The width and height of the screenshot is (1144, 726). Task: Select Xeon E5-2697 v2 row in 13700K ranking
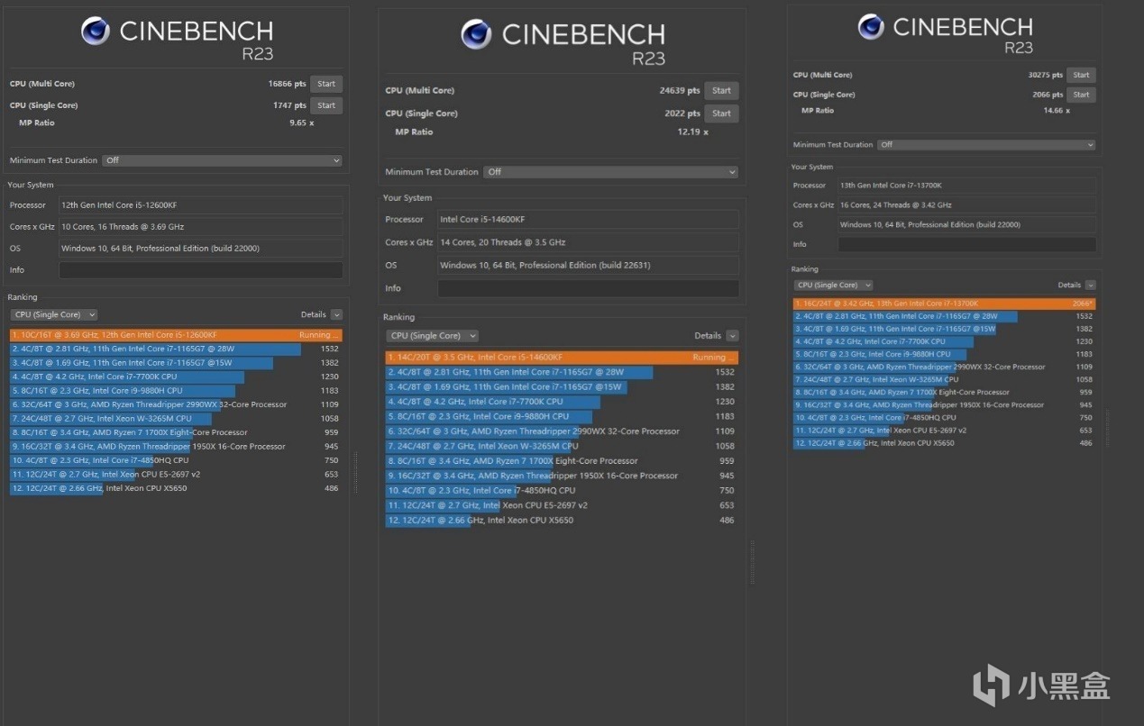(945, 431)
